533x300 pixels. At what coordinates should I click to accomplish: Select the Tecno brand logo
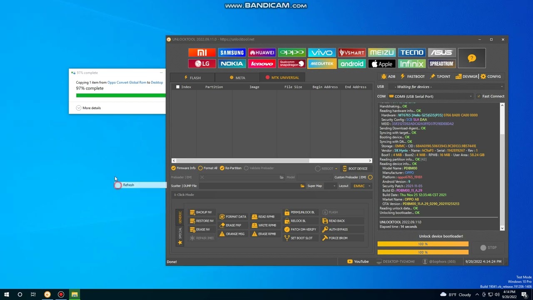412,52
